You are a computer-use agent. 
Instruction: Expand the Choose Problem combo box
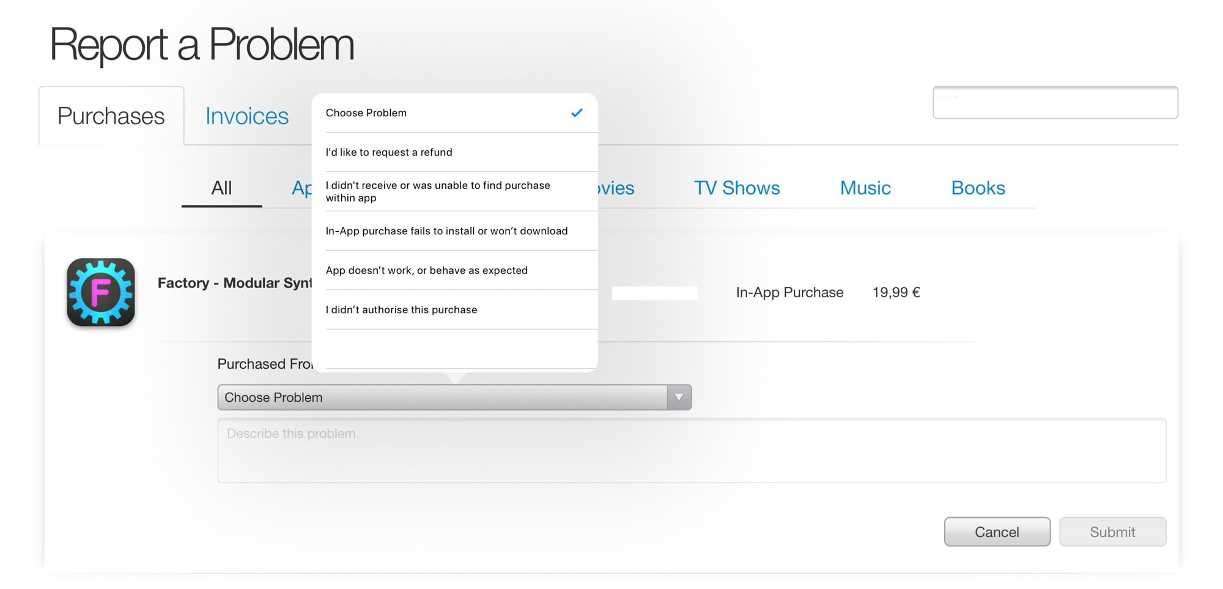click(x=454, y=397)
